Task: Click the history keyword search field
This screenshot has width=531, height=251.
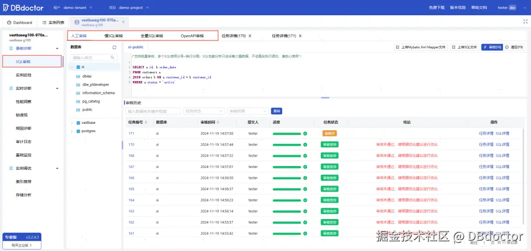Action: 153,111
